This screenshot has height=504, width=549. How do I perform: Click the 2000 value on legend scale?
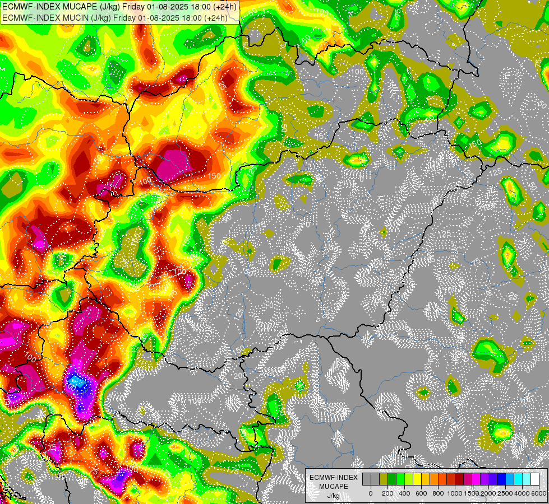[x=488, y=493]
